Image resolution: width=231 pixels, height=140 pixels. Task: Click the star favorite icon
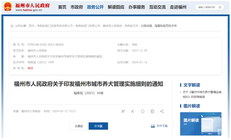(143, 111)
